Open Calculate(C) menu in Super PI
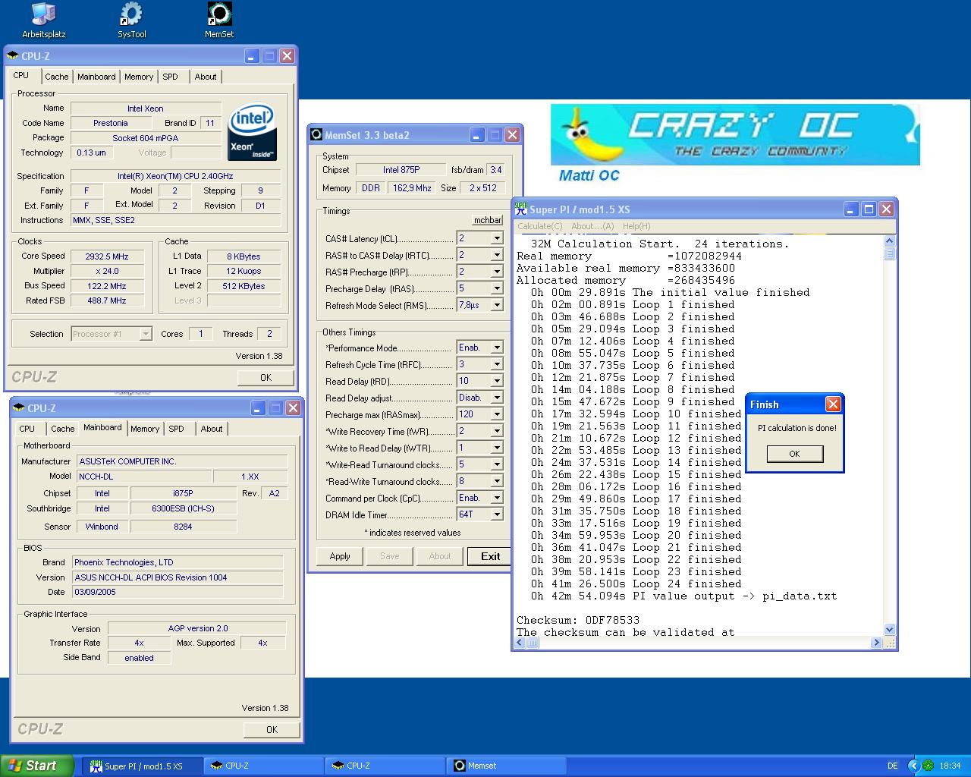 540,226
